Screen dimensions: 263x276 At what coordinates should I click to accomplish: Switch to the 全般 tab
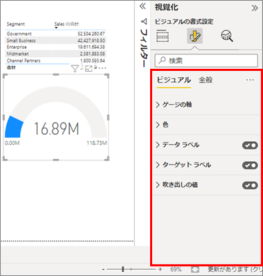[x=205, y=80]
